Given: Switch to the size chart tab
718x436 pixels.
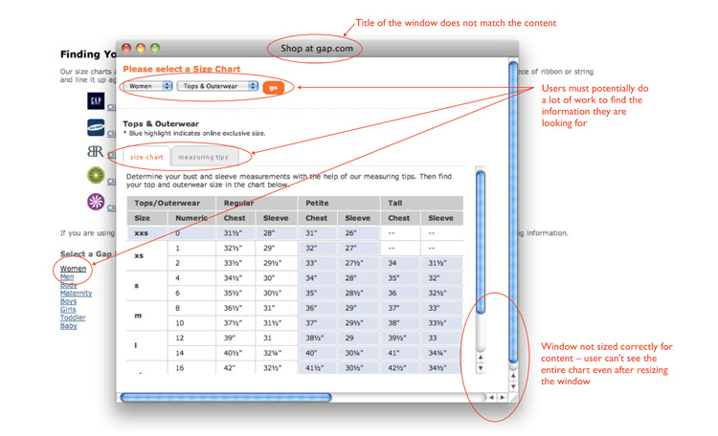Looking at the screenshot, I should click(x=146, y=157).
